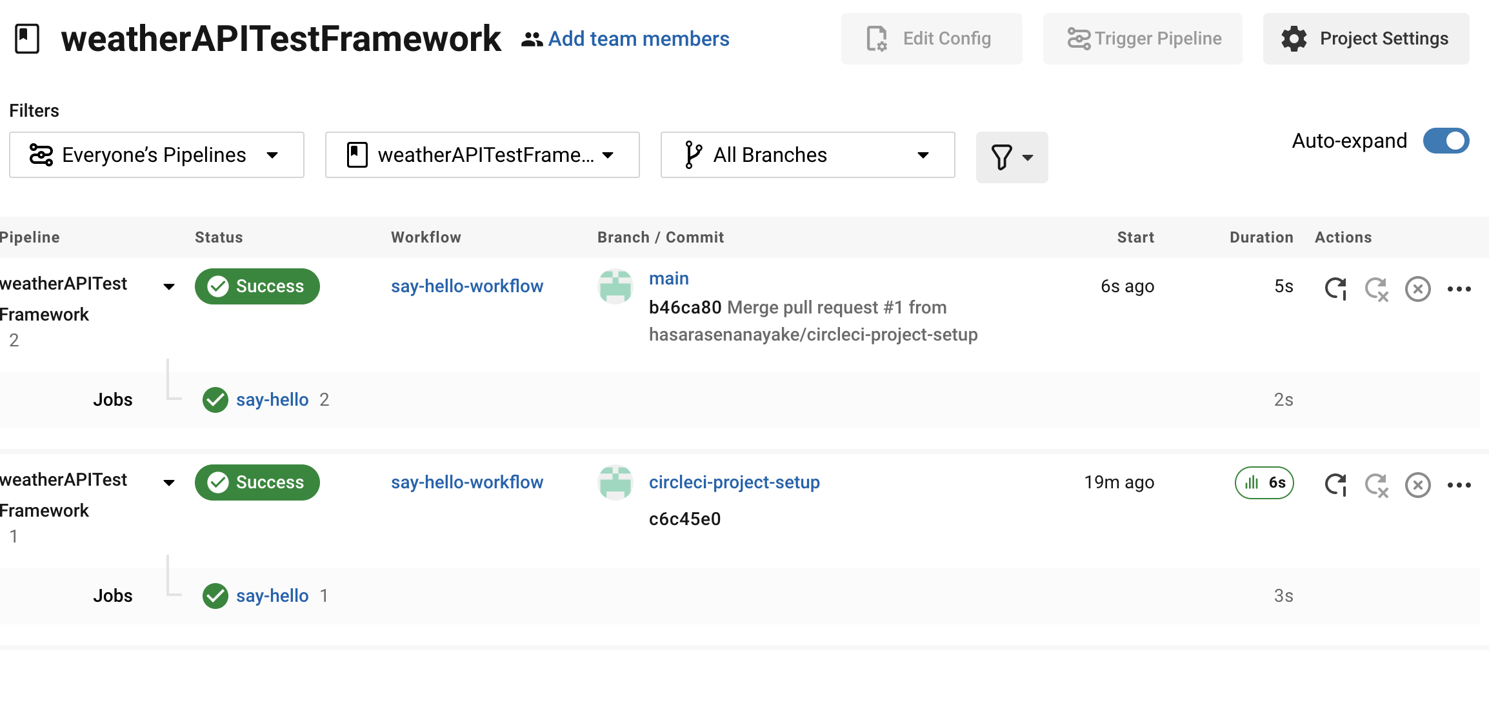The width and height of the screenshot is (1489, 716).
Task: View the 6s duration insights chart
Action: (1264, 482)
